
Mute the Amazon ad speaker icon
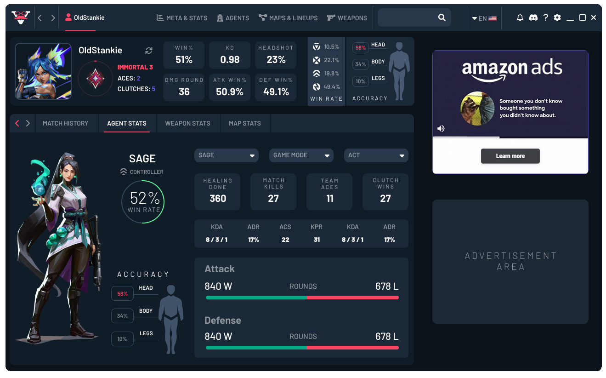pyautogui.click(x=441, y=129)
